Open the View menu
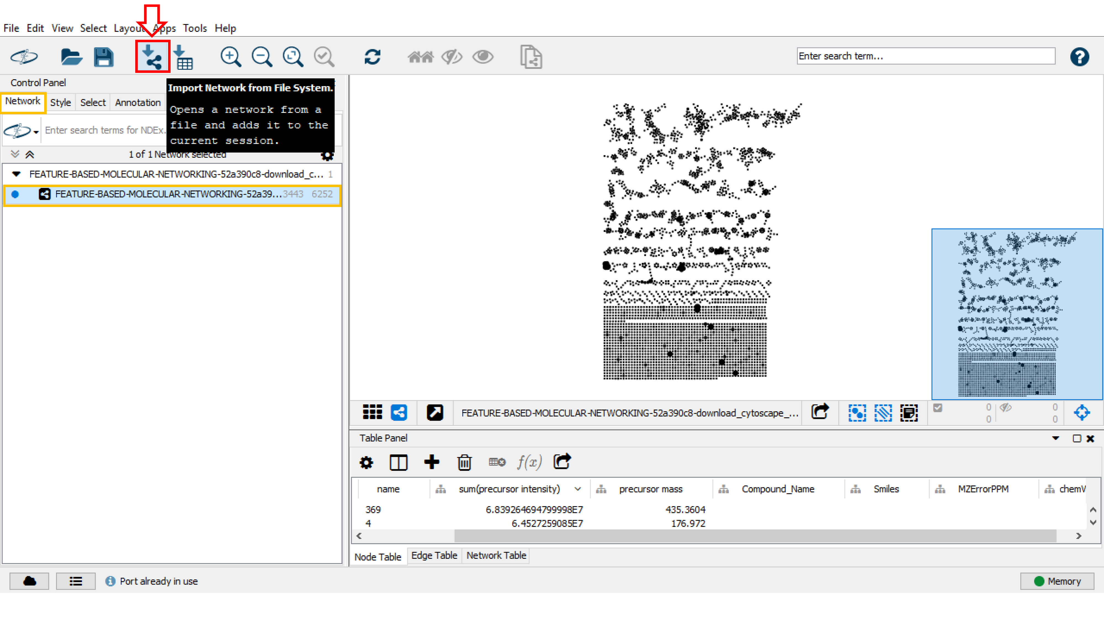1104x621 pixels. (62, 28)
